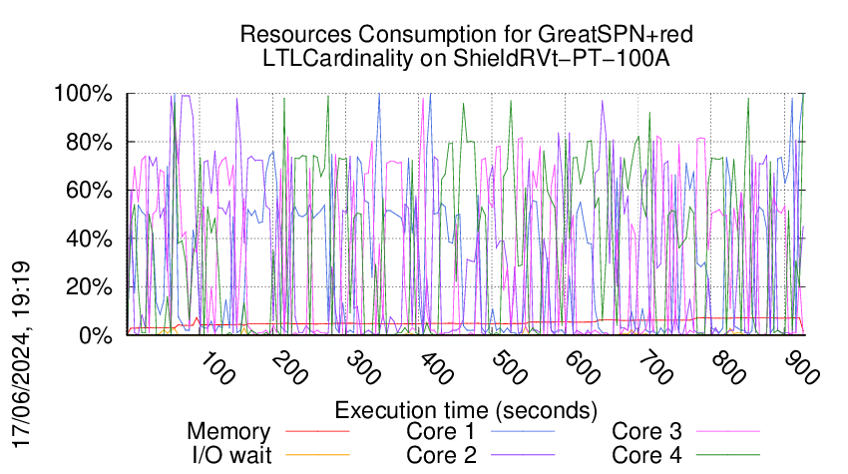Click the 500 seconds x-axis tick label
Image resolution: width=848 pixels, height=474 pixels.
click(x=510, y=369)
